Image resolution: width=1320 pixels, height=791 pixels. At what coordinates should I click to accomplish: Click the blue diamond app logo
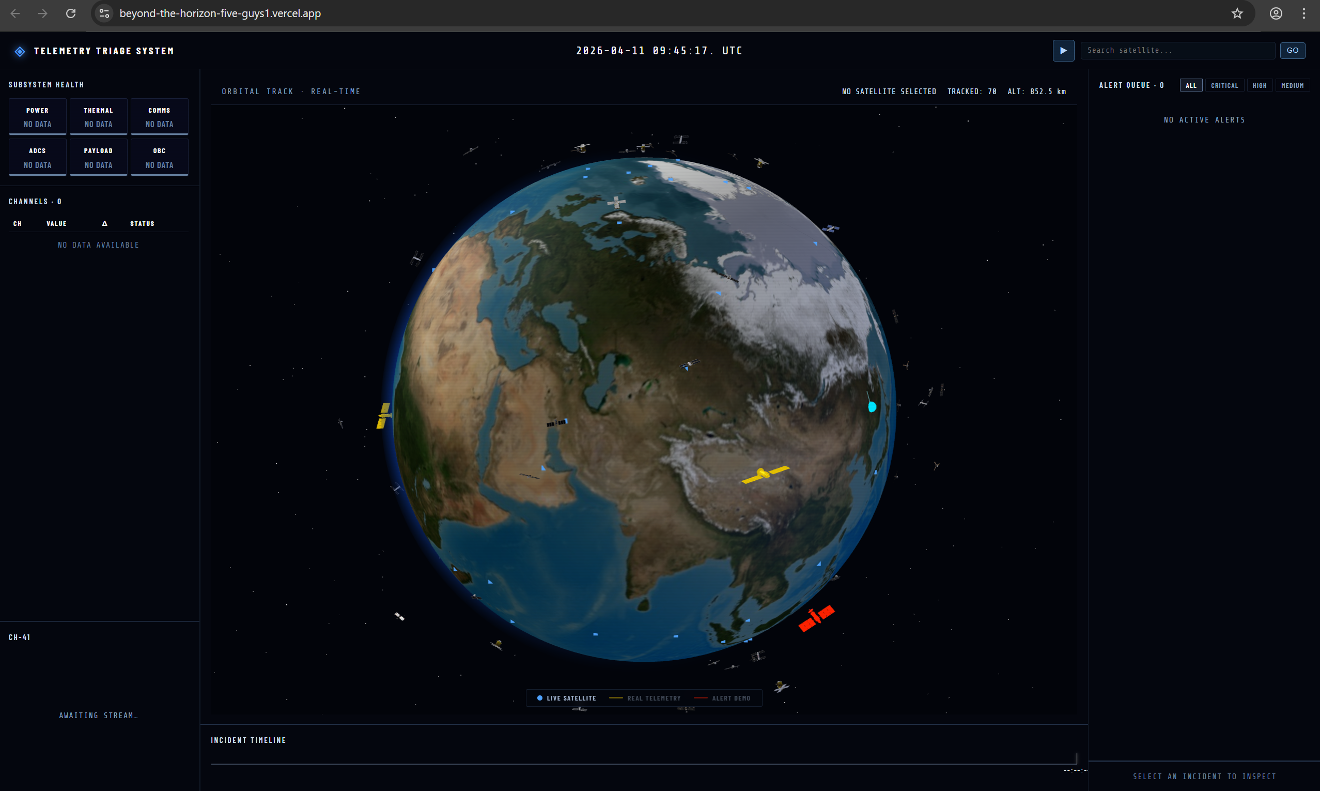(20, 51)
